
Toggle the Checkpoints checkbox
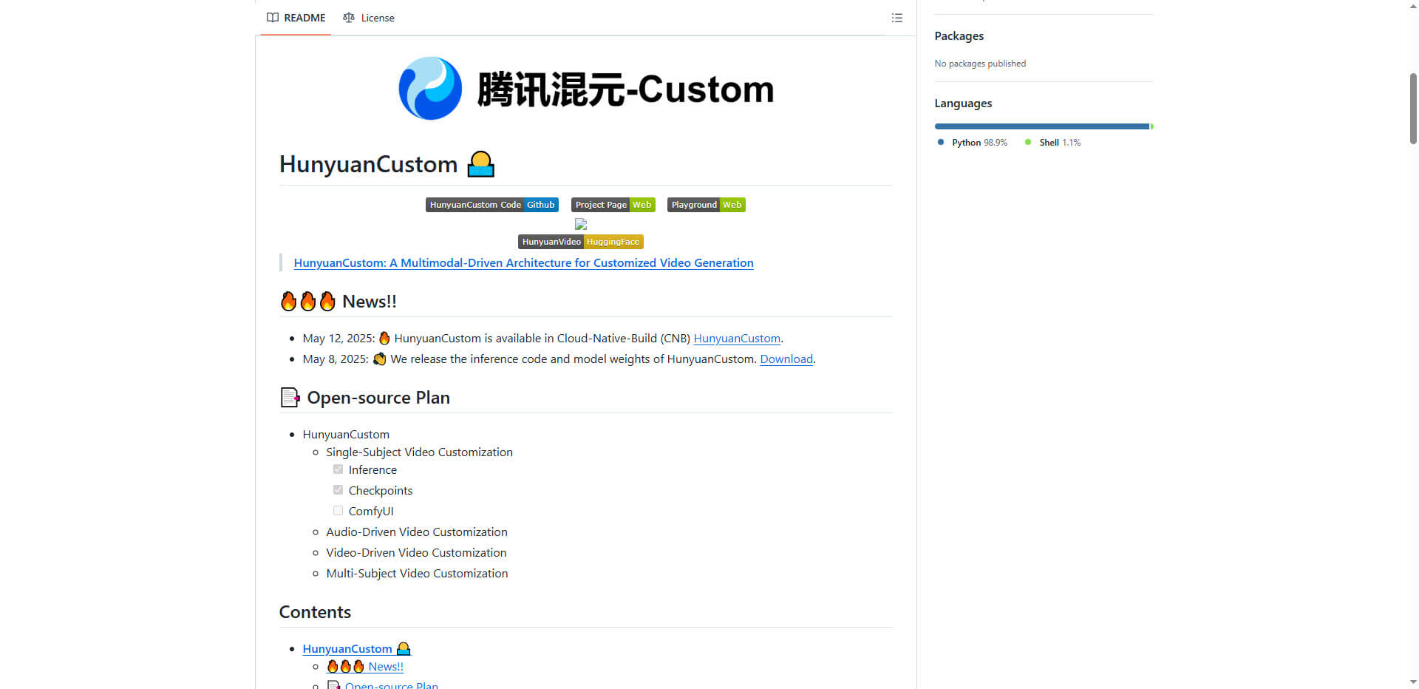tap(338, 490)
